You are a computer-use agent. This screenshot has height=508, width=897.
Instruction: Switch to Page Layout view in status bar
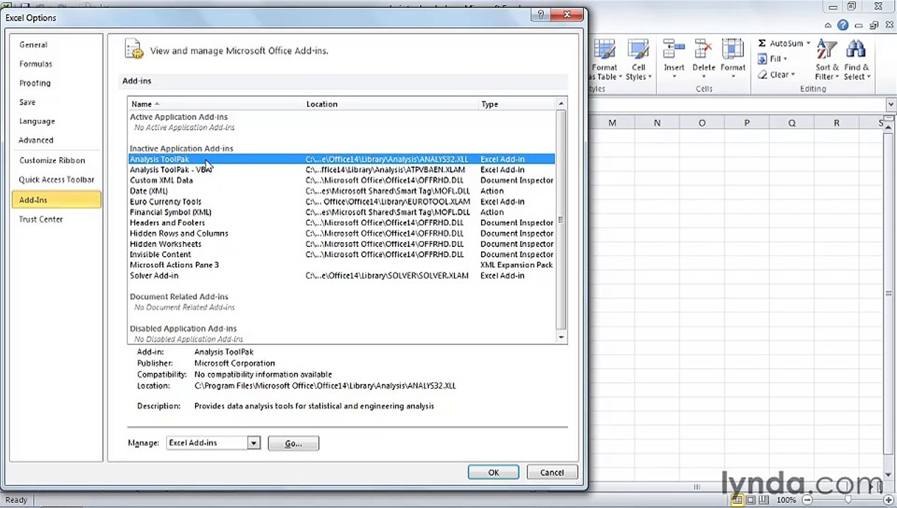point(751,500)
